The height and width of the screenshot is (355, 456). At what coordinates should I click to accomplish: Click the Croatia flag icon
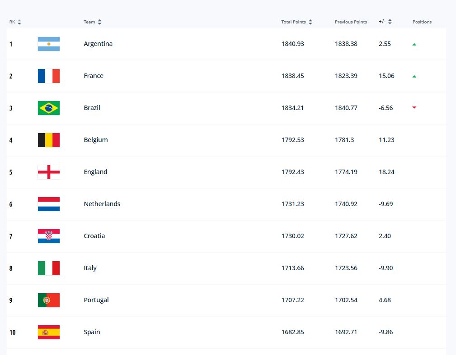click(x=49, y=236)
